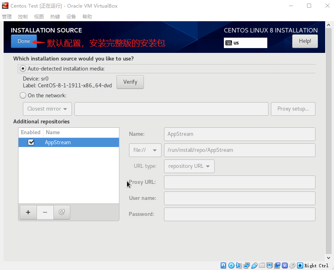Click the network adapter status icon
Screen dimensions: 334x270
[x=247, y=265]
